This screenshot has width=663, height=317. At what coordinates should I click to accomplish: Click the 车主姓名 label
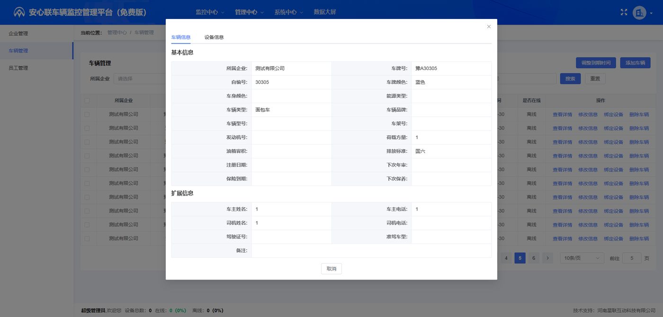click(237, 209)
